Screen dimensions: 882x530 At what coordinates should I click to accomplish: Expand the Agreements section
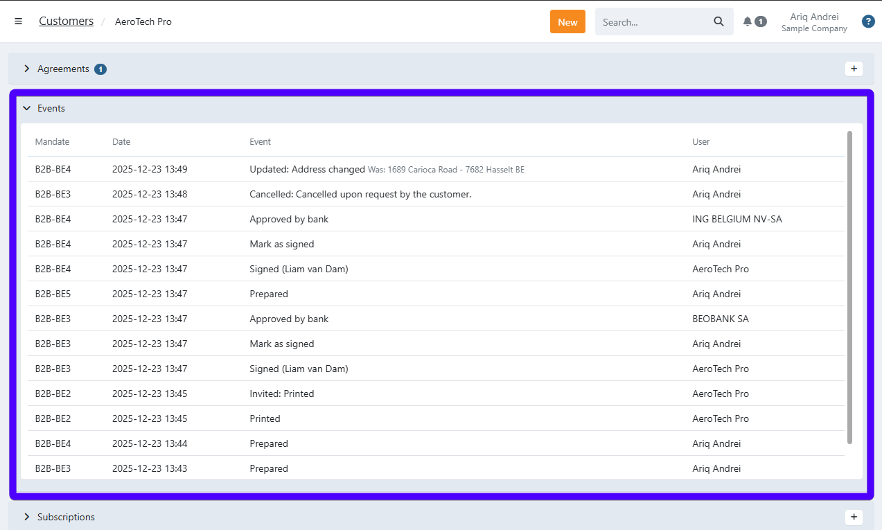click(27, 69)
